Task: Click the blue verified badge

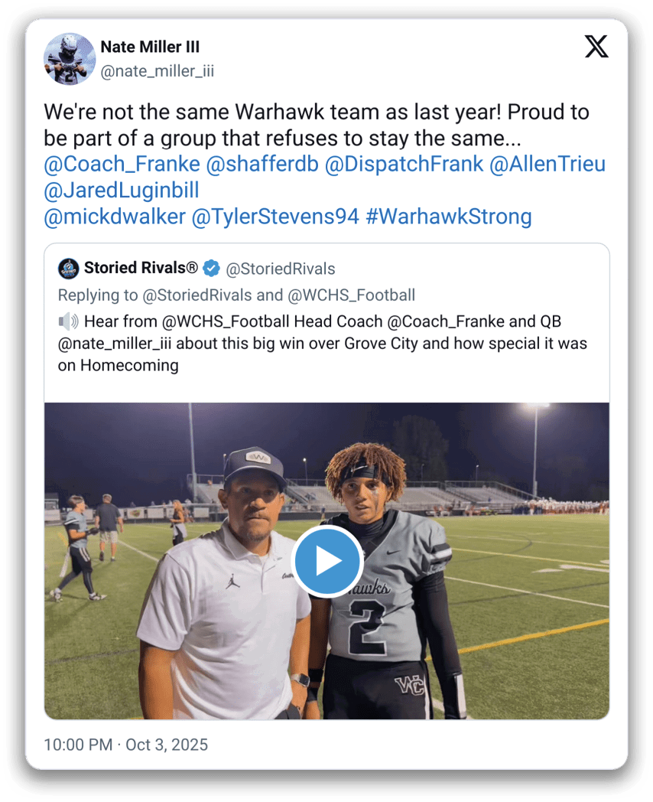Action: pyautogui.click(x=213, y=269)
